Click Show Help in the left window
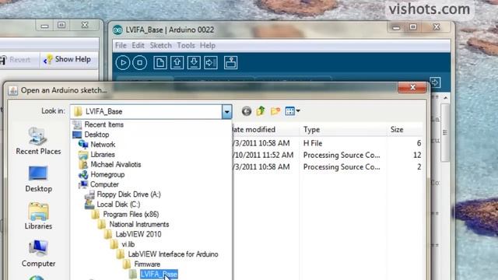498x280 pixels. click(67, 59)
